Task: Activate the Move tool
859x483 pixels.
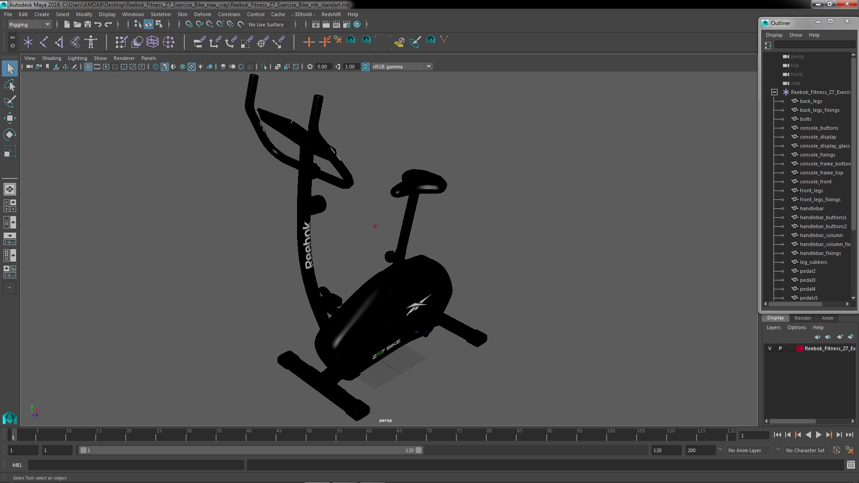Action: pos(9,118)
